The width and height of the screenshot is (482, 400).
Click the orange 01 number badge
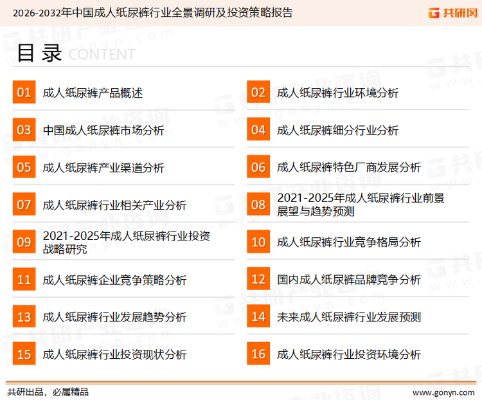[24, 93]
